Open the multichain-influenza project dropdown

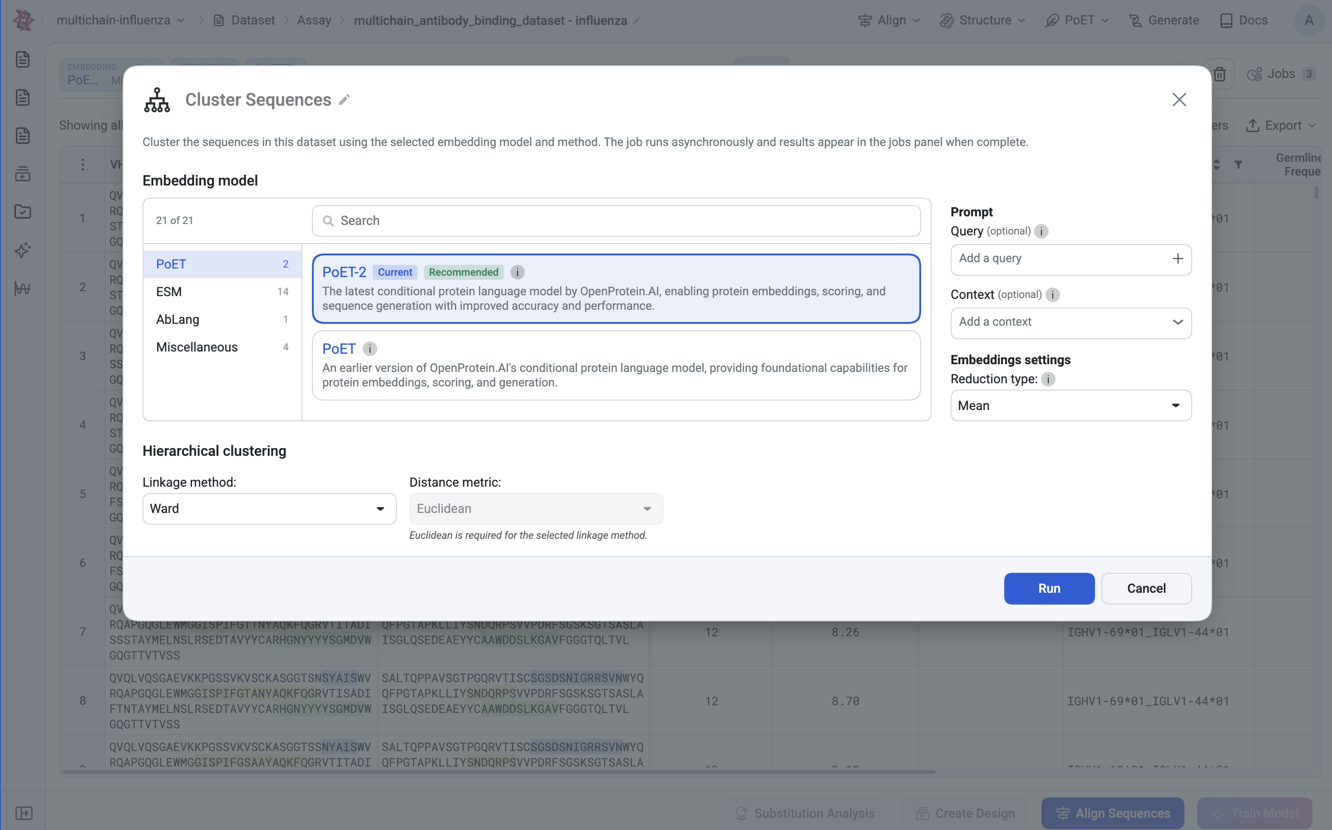point(120,20)
